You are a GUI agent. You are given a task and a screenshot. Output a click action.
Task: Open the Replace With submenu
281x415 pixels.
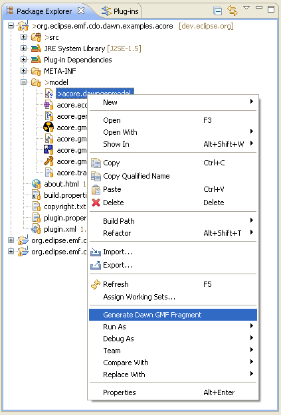(x=173, y=374)
